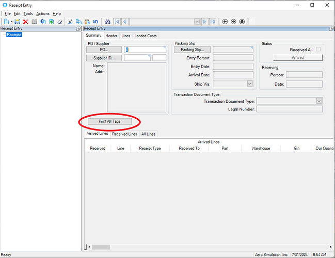
Task: Go to last record navigation icon
Action: (213, 22)
